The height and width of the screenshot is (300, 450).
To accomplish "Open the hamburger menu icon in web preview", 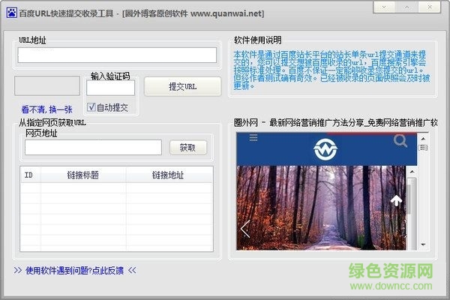I will [253, 138].
